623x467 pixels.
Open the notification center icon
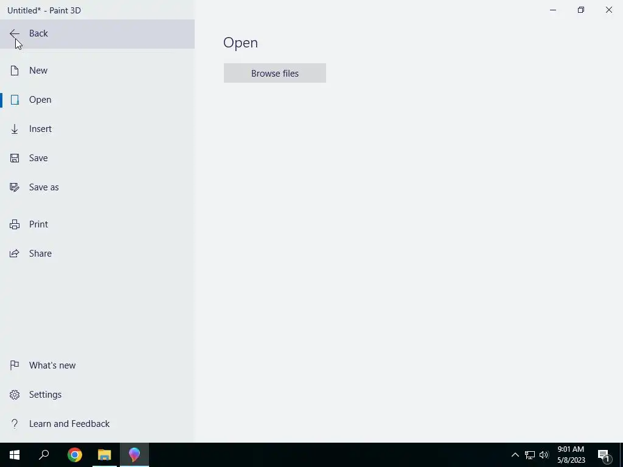(x=604, y=456)
